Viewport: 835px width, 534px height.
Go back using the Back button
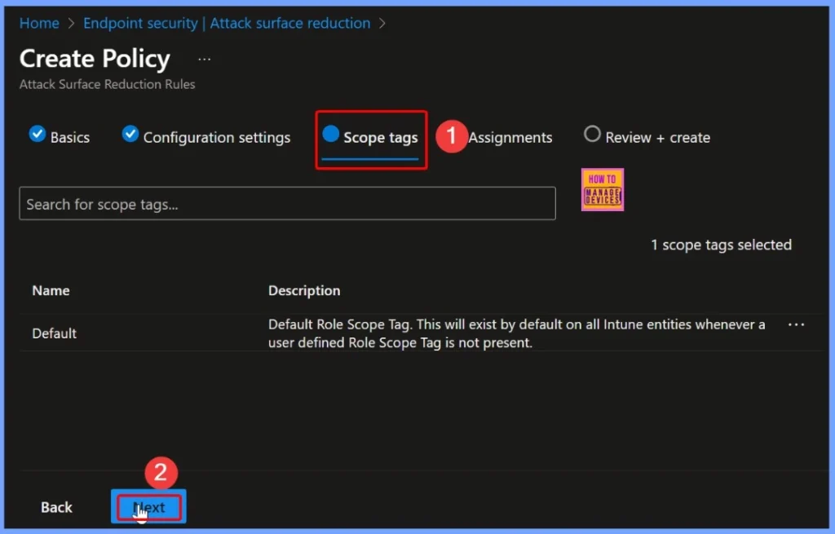tap(56, 507)
